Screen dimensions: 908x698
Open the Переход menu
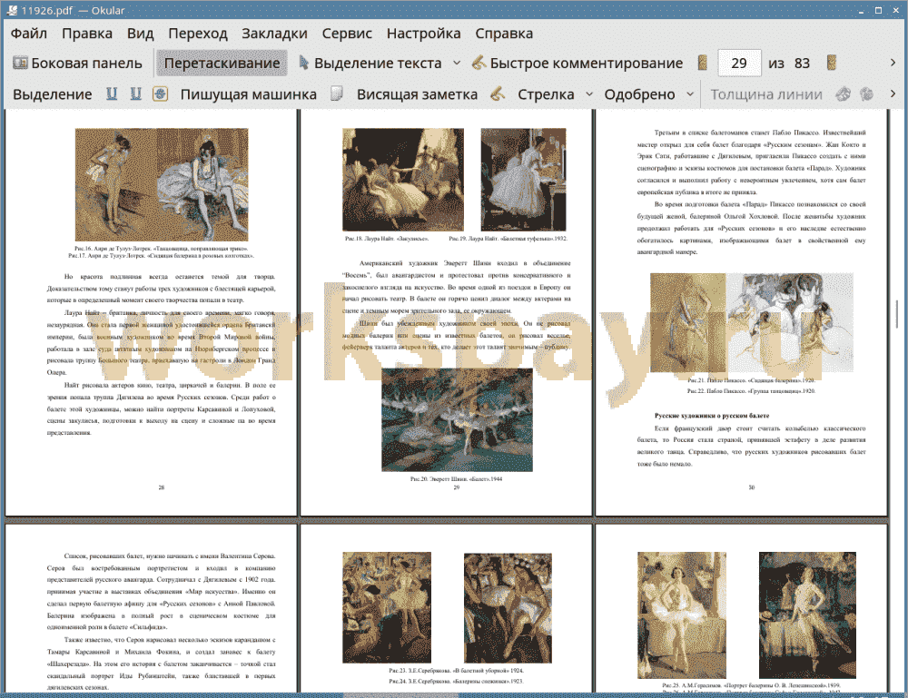pos(198,34)
